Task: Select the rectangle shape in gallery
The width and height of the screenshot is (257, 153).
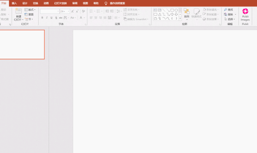Action: tap(172, 10)
